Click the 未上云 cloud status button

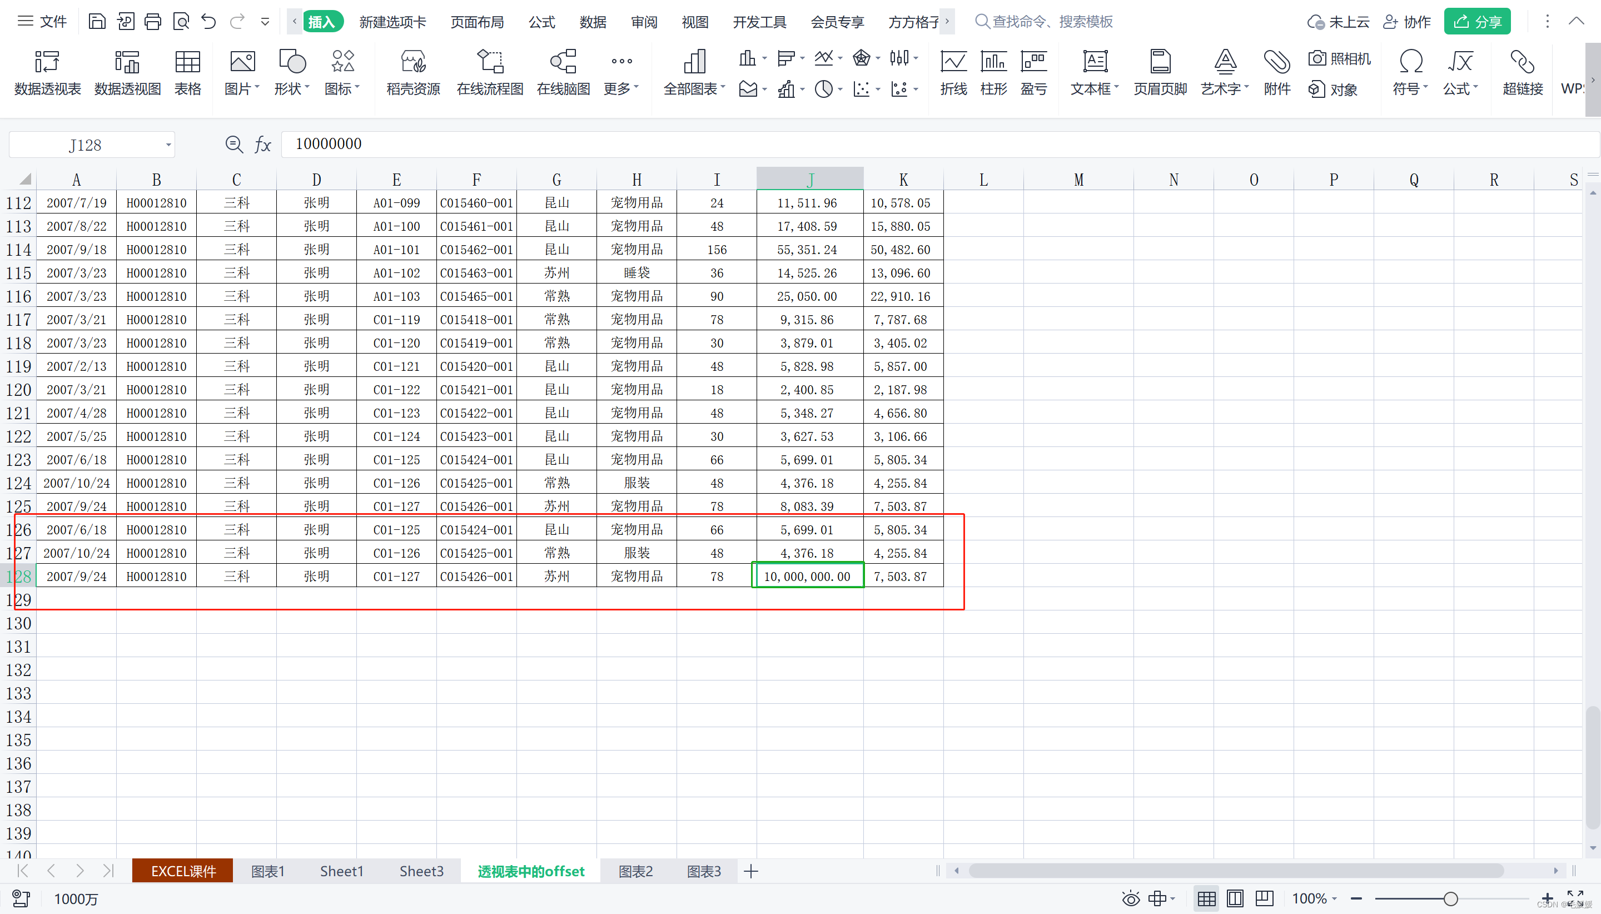1338,22
